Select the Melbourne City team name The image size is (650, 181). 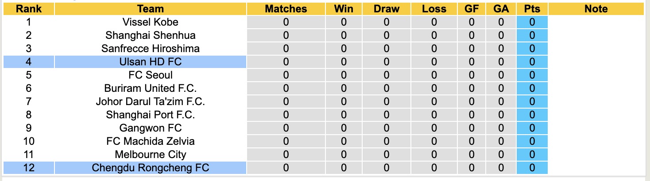(150, 155)
